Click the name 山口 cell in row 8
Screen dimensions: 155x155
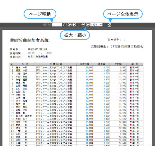(25, 89)
